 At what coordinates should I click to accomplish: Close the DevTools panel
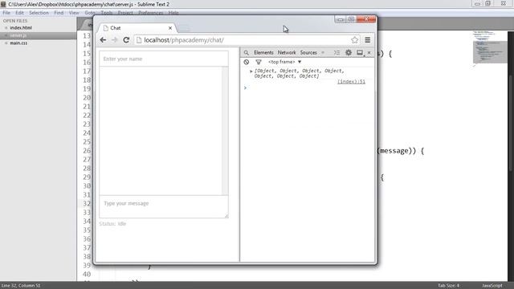coord(369,53)
